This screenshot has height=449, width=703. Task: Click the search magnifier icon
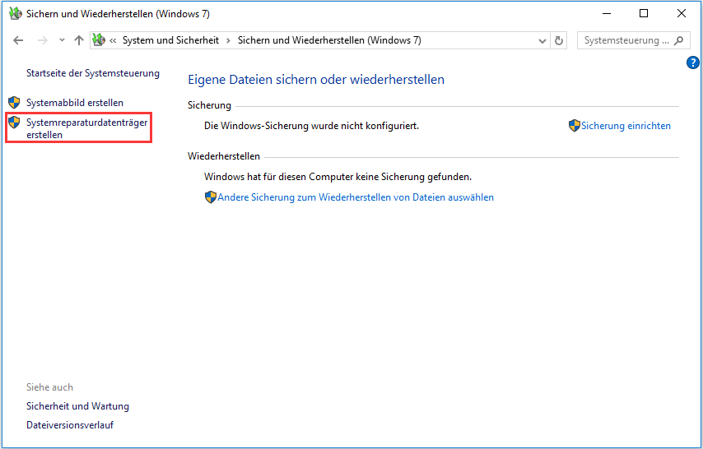(x=679, y=40)
